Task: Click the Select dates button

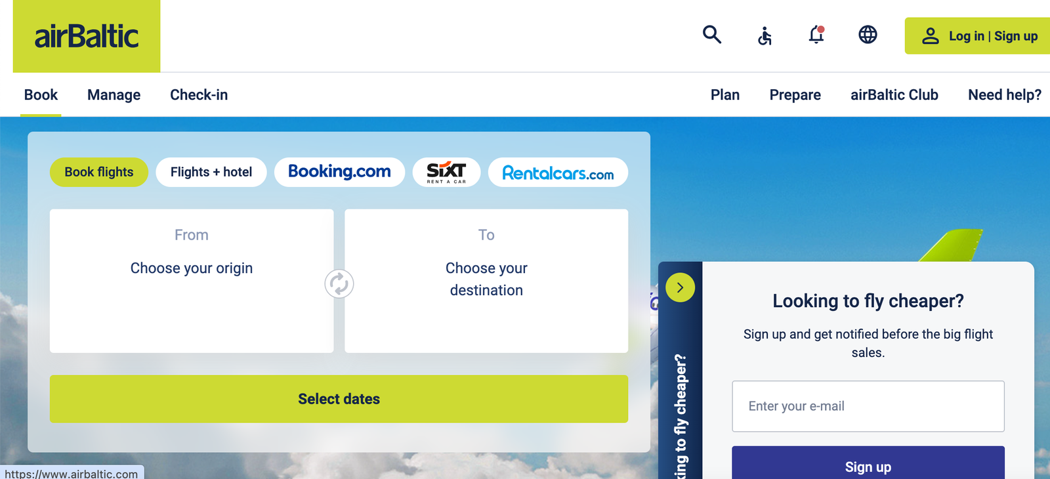Action: click(x=339, y=399)
